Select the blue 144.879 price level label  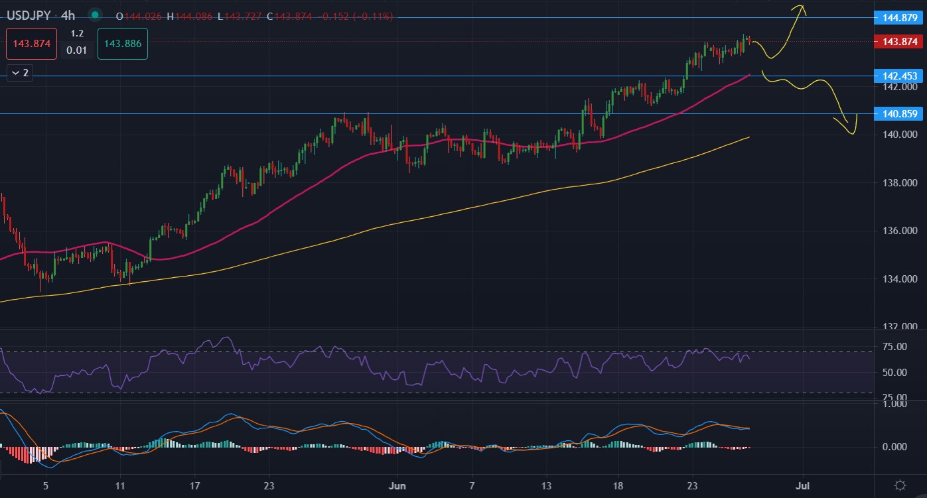coord(899,18)
